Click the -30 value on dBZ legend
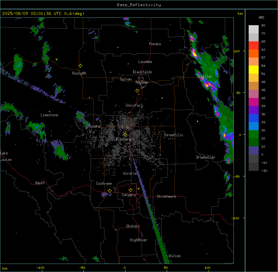Viewport: 278px width, 272px height. (x=264, y=171)
